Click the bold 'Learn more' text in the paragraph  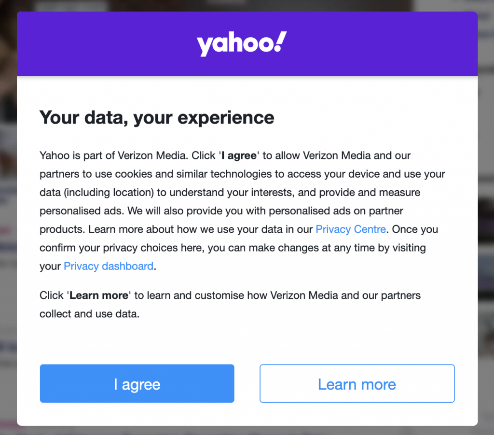99,295
